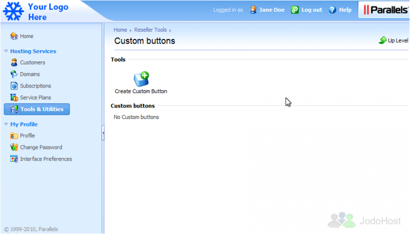Open Customers in the sidebar
This screenshot has height=234, width=410.
click(33, 62)
